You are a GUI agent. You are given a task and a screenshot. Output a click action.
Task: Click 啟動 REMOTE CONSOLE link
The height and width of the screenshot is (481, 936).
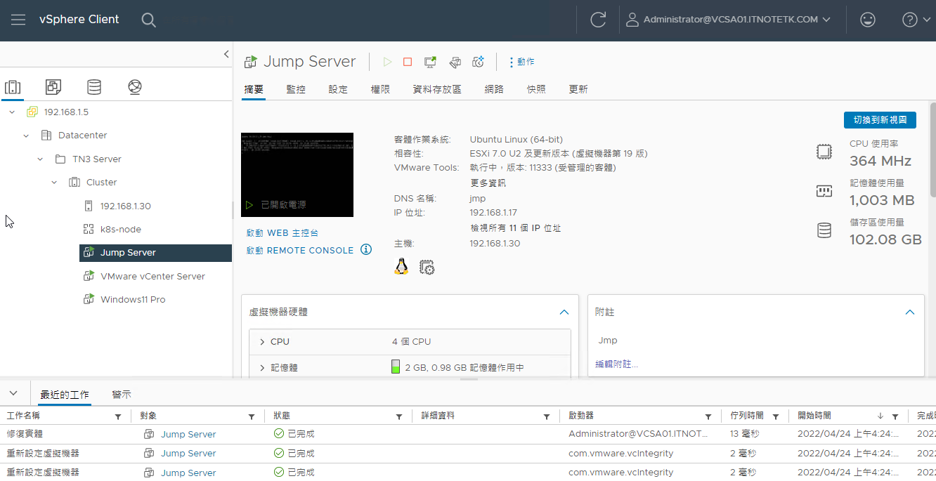tap(300, 250)
